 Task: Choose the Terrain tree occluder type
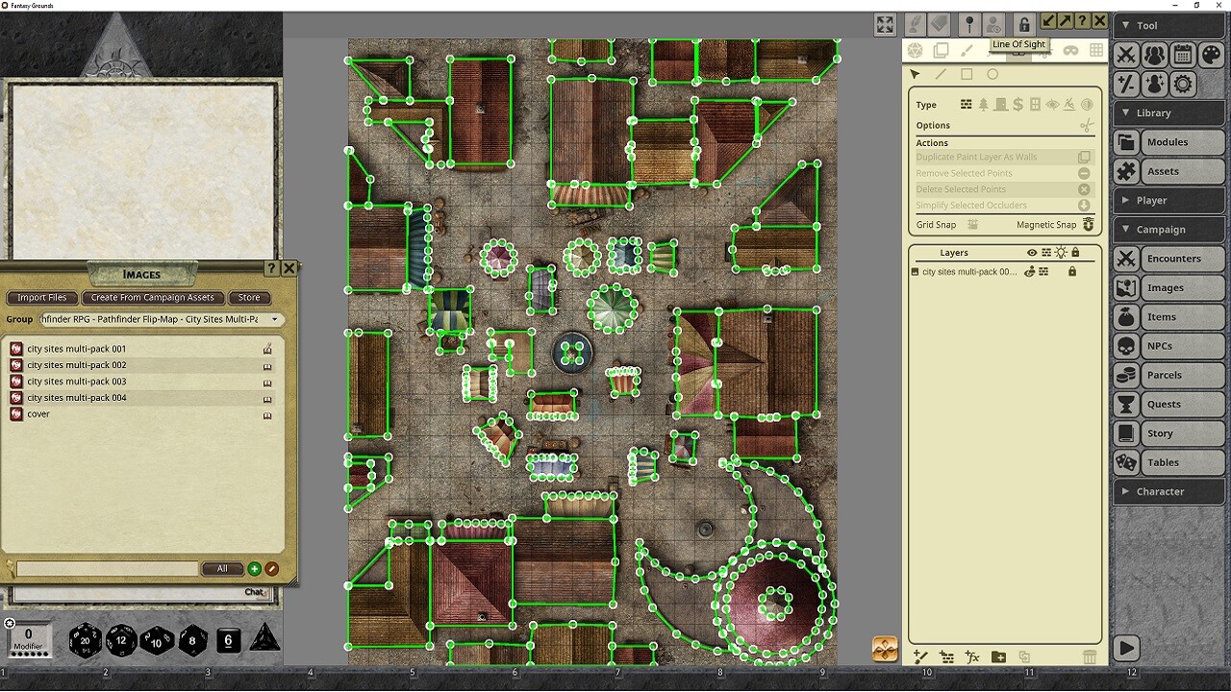[983, 104]
